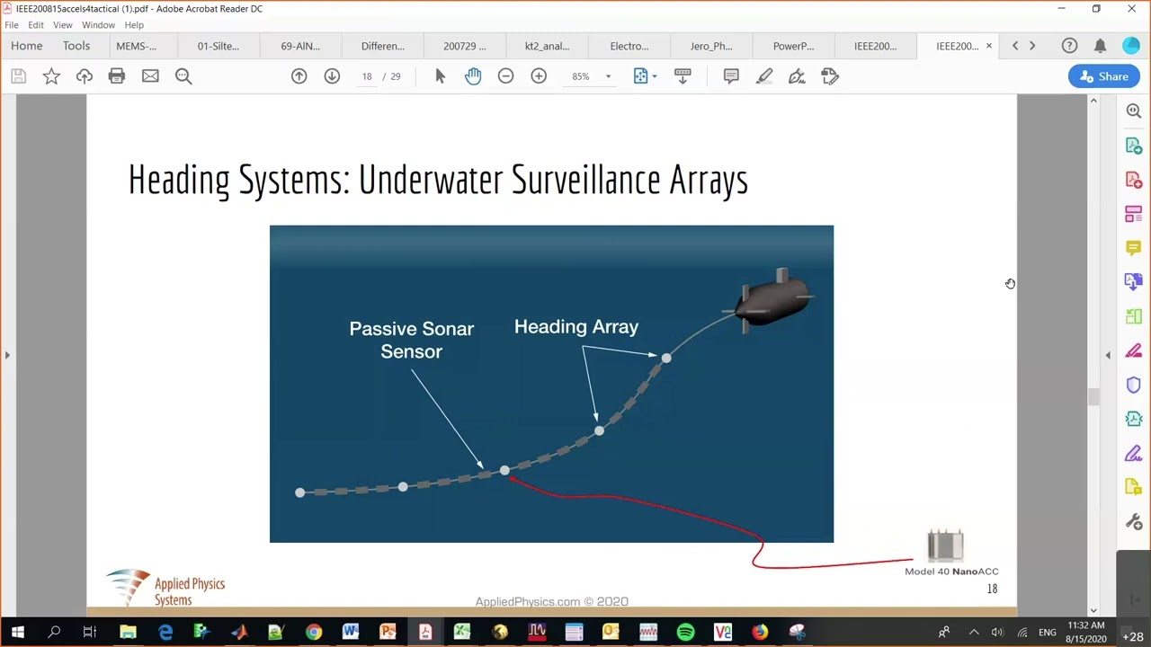Click the Share button
The image size is (1151, 647).
(x=1104, y=76)
